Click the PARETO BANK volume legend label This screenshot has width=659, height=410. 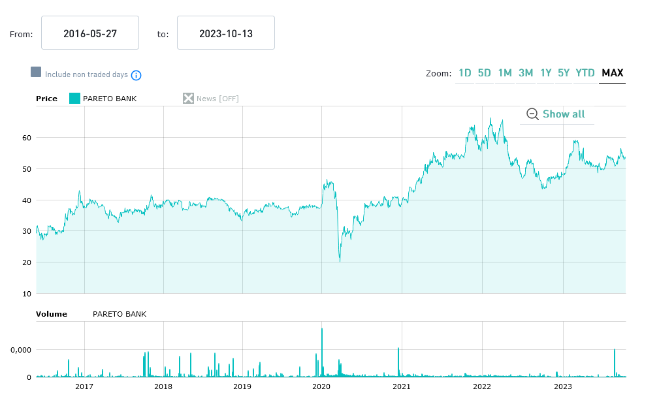[120, 314]
